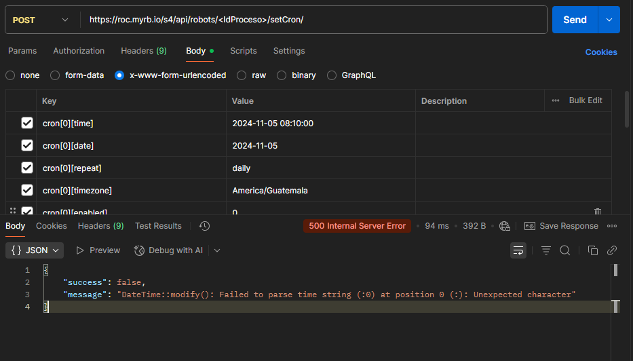Screen dimensions: 633x361
Task: Expand the Send button arrow options
Action: click(609, 20)
